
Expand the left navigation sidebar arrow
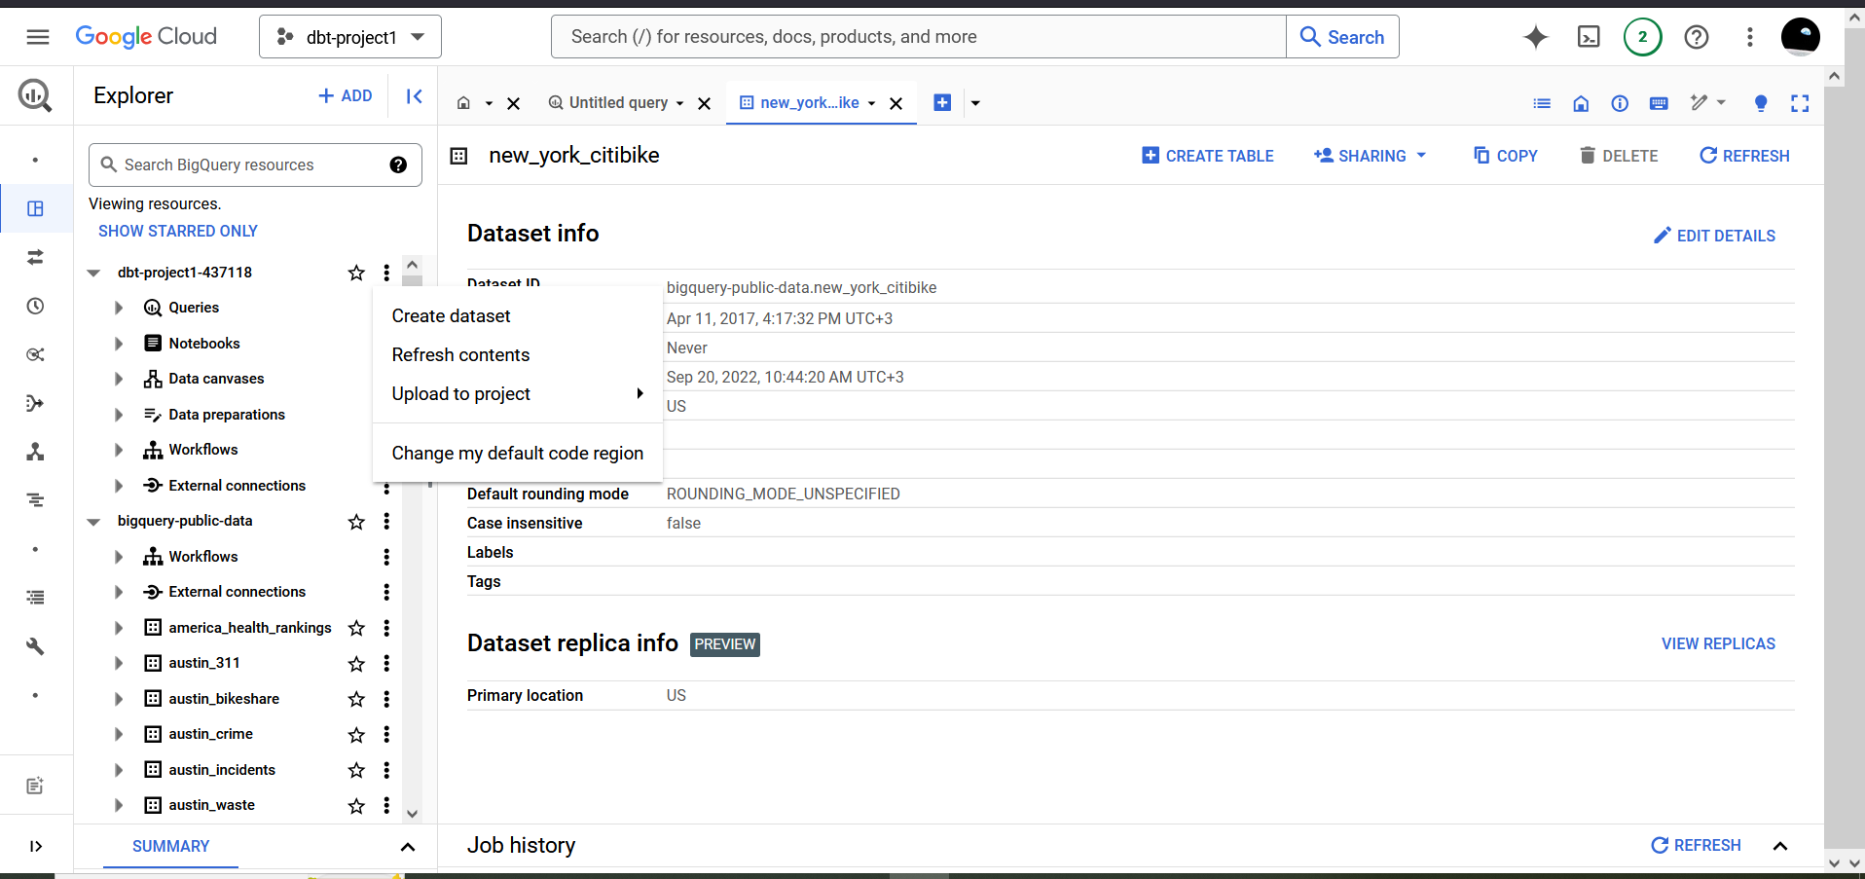pyautogui.click(x=35, y=846)
